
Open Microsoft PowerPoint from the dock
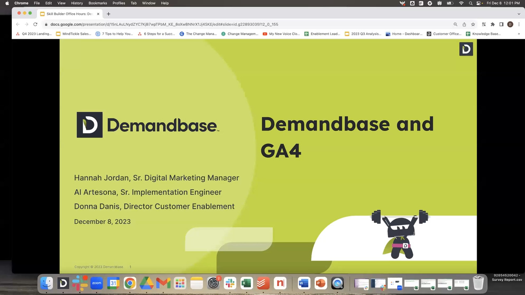[321, 283]
